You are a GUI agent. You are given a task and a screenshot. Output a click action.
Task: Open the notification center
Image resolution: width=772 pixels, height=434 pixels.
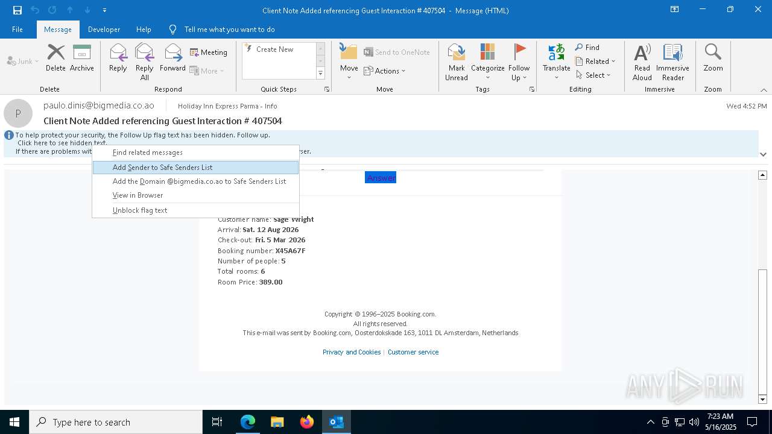click(x=752, y=422)
